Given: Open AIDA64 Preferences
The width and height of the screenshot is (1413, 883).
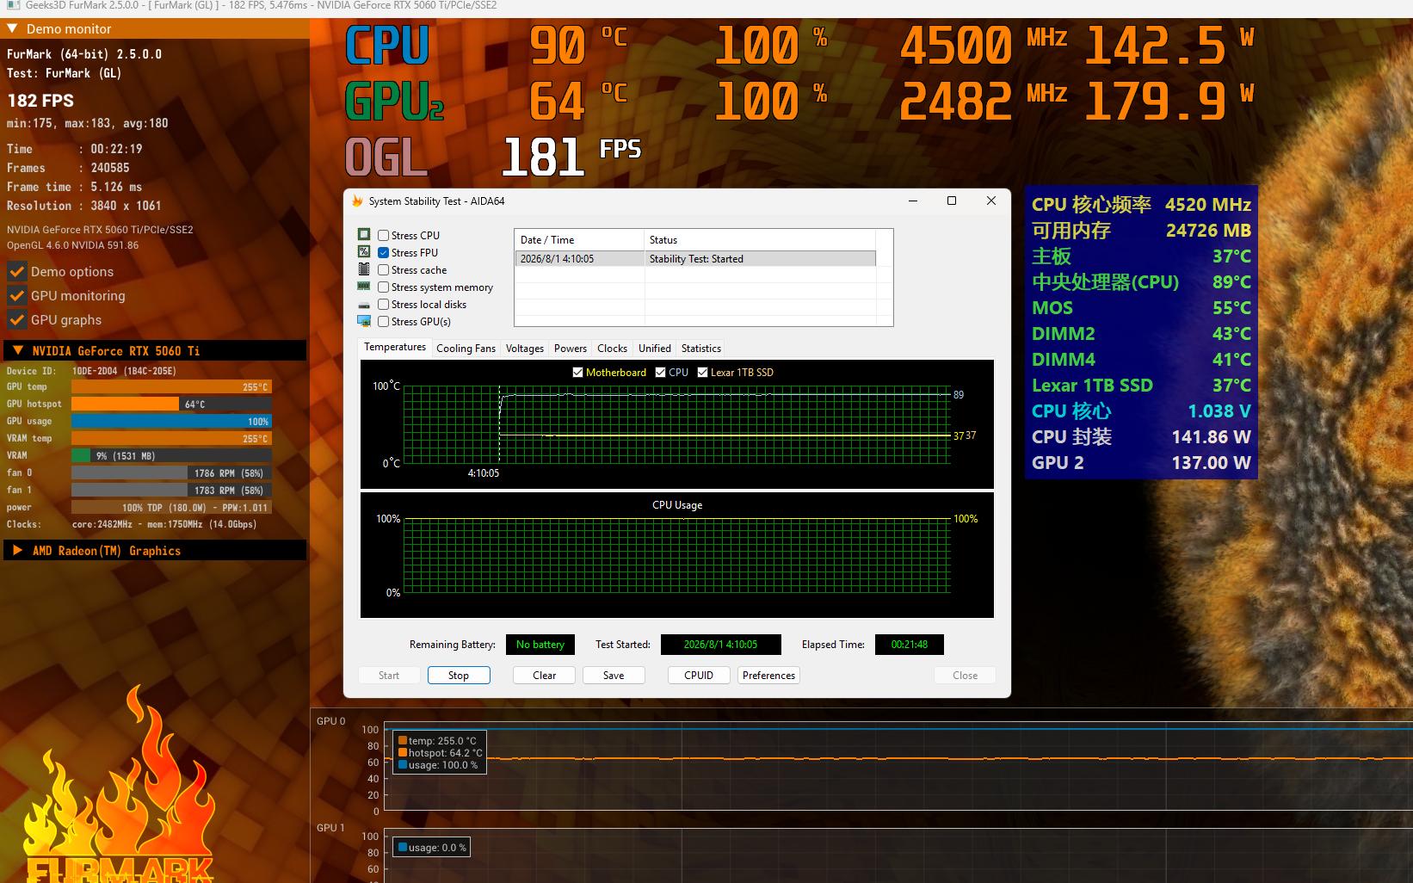Looking at the screenshot, I should pos(768,675).
